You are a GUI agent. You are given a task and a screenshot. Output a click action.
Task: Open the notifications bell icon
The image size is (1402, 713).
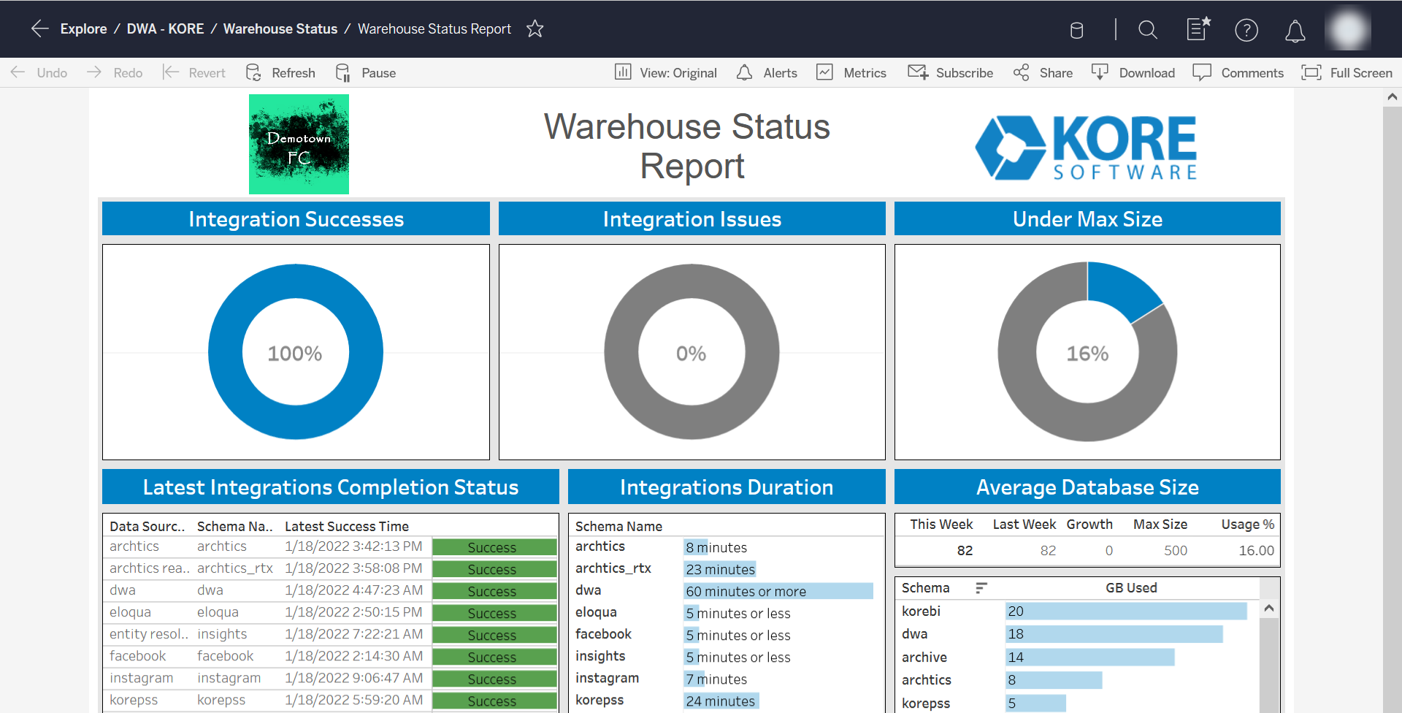tap(1295, 31)
